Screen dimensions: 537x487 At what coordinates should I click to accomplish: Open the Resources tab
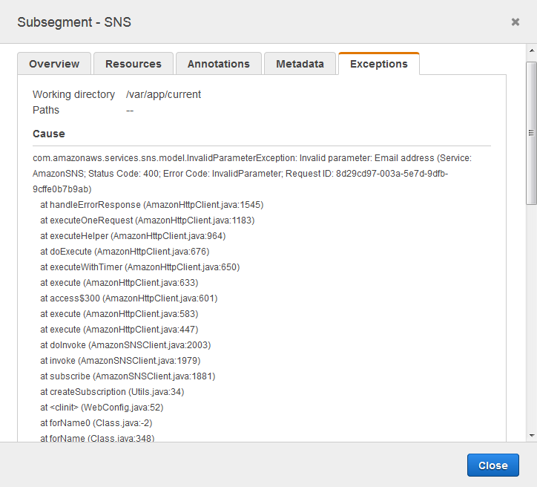[134, 64]
